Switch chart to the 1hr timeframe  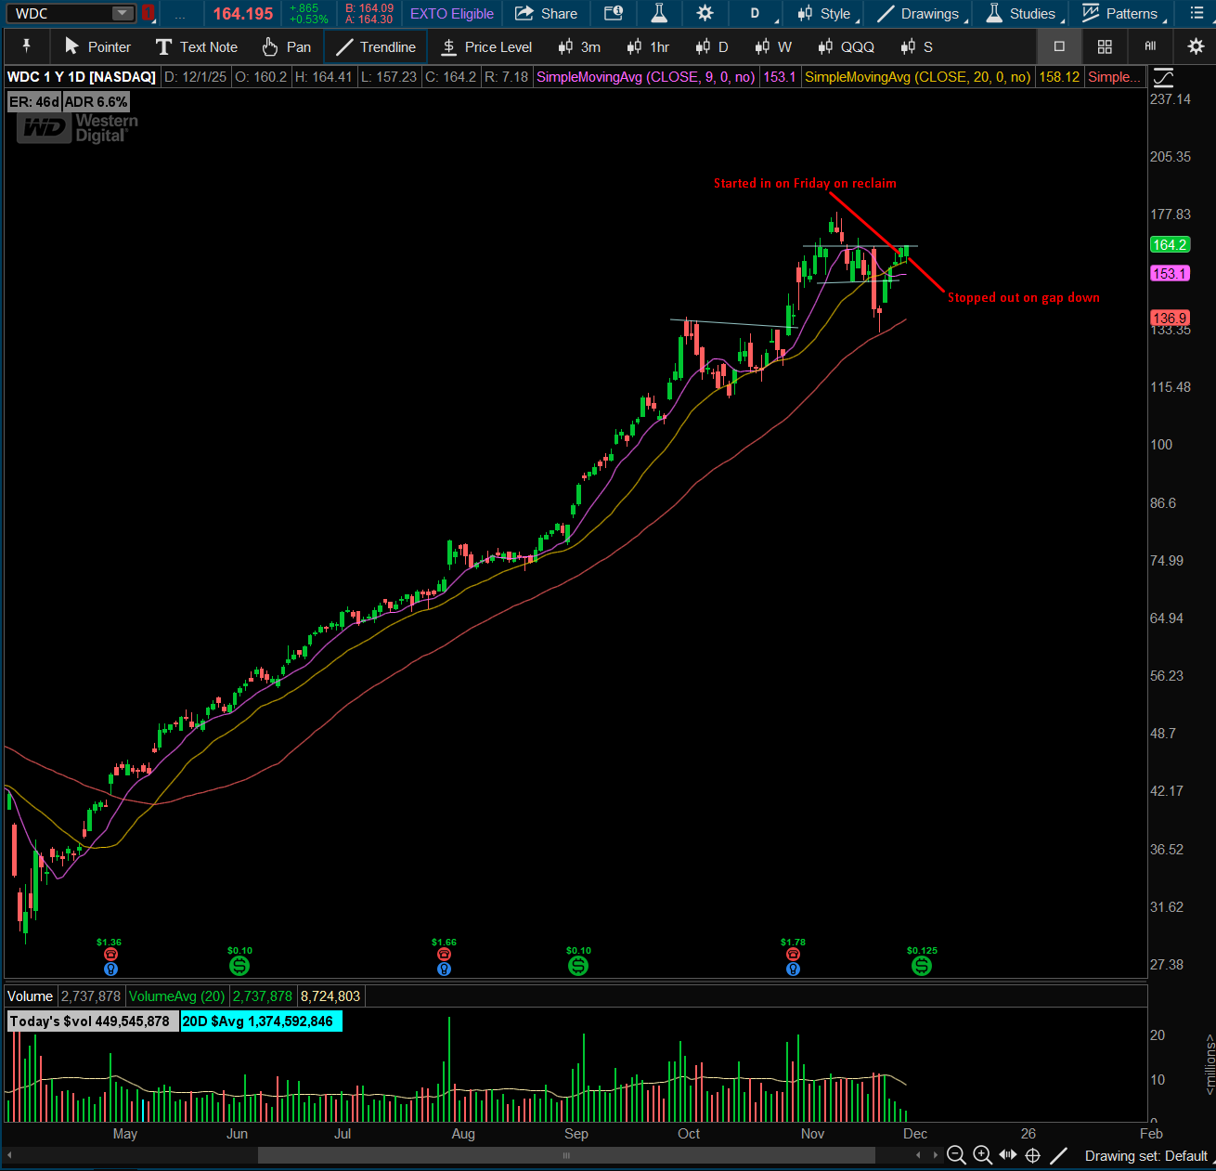(648, 46)
